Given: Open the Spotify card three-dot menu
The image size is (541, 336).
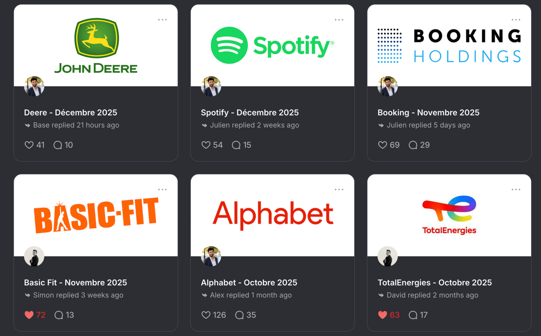Looking at the screenshot, I should 339,20.
